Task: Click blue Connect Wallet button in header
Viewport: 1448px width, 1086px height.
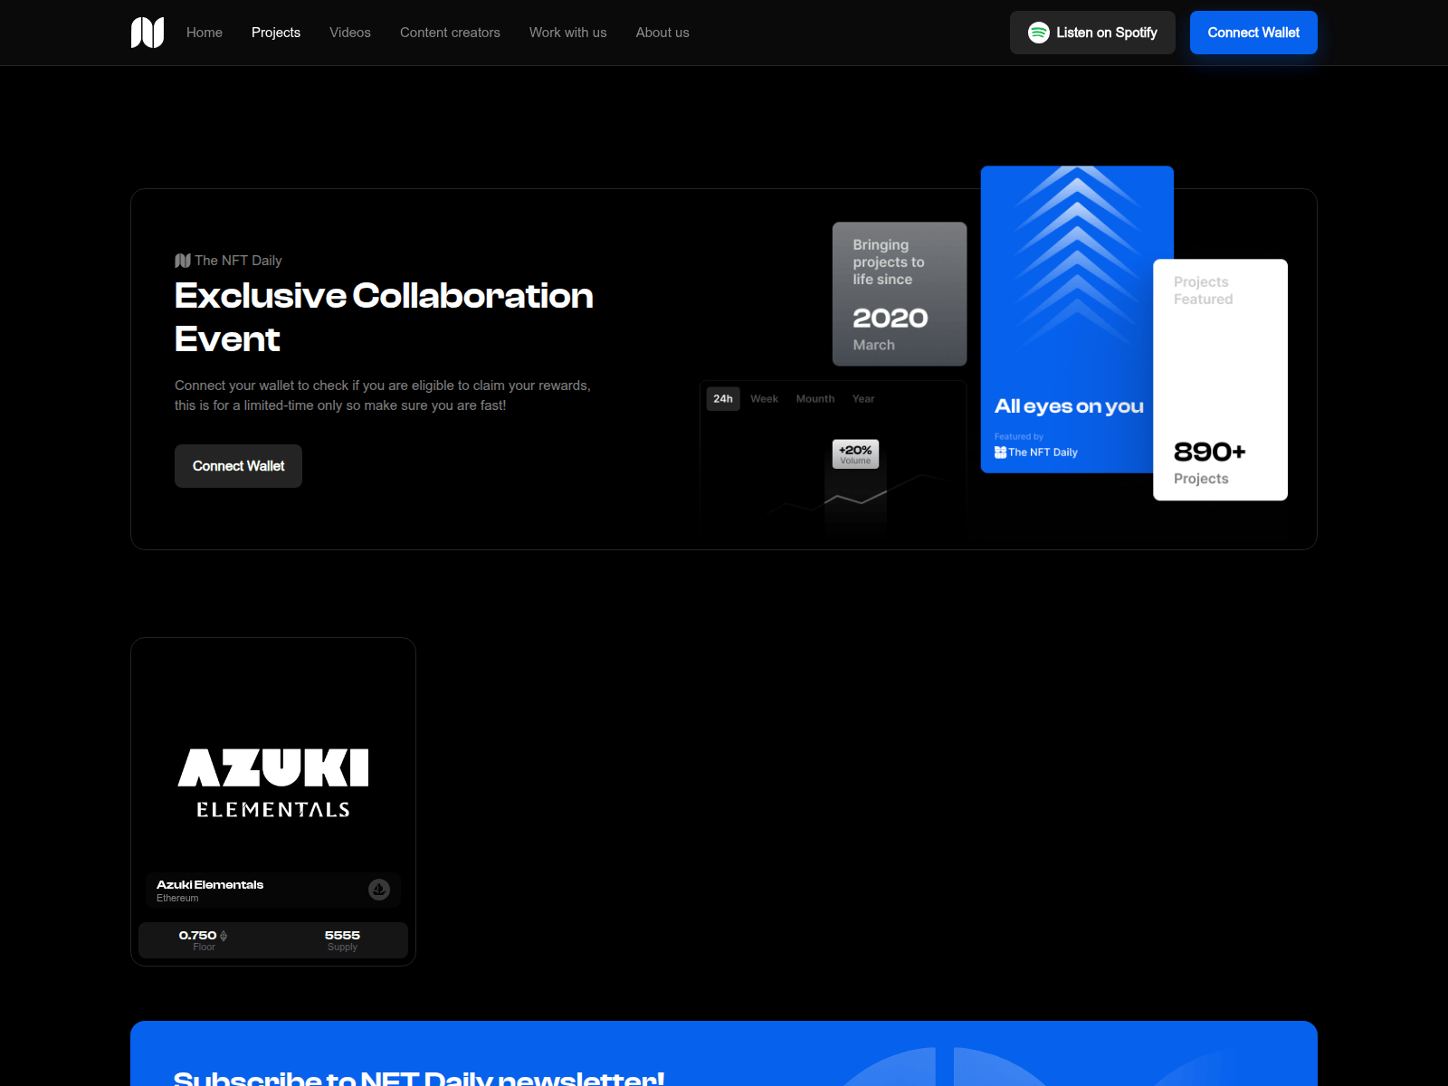Action: [x=1253, y=33]
